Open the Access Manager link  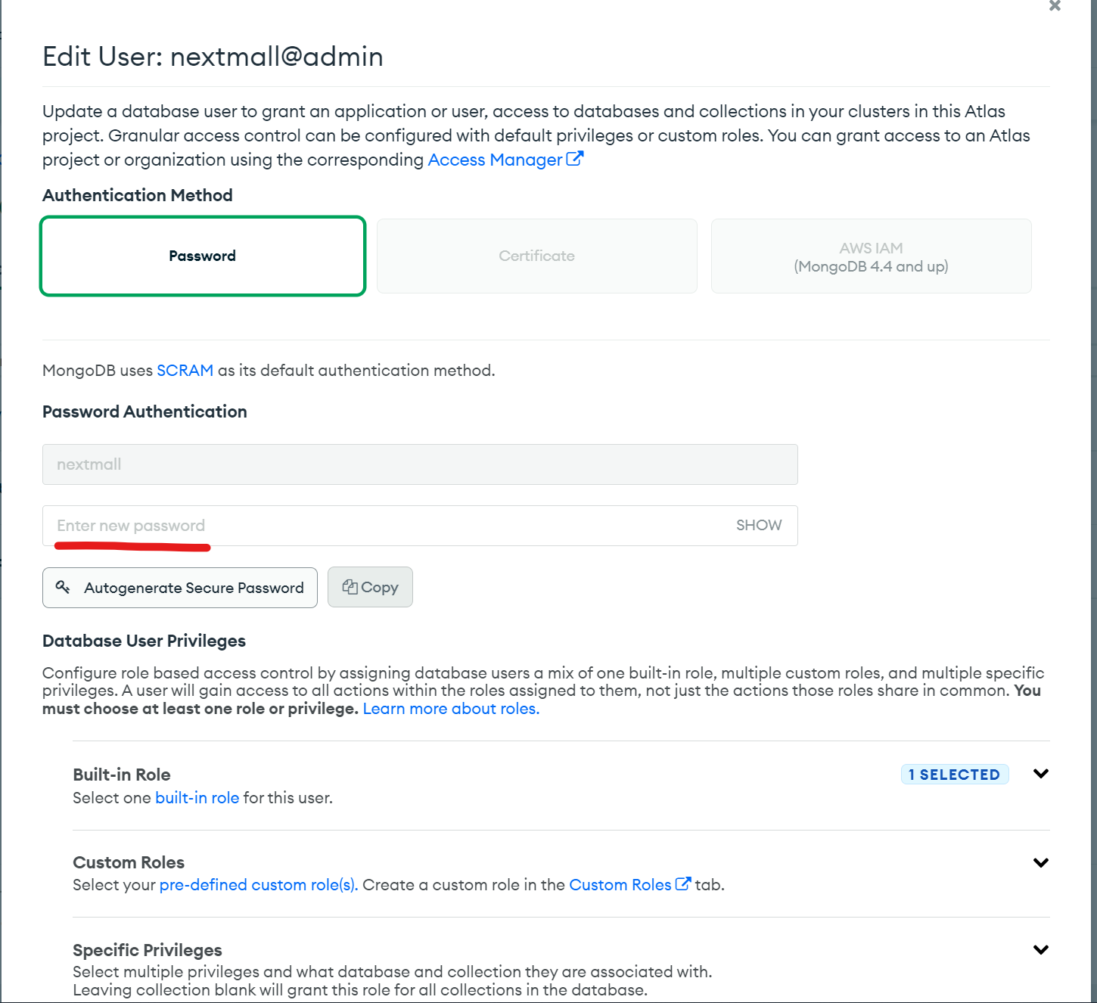[x=495, y=160]
